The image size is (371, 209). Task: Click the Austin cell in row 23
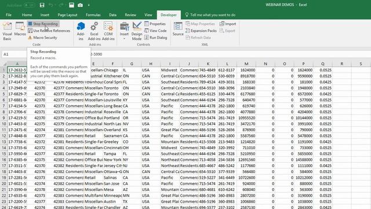(112, 201)
